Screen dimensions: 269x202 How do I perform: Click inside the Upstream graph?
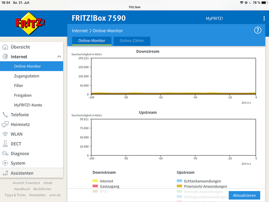point(173,137)
